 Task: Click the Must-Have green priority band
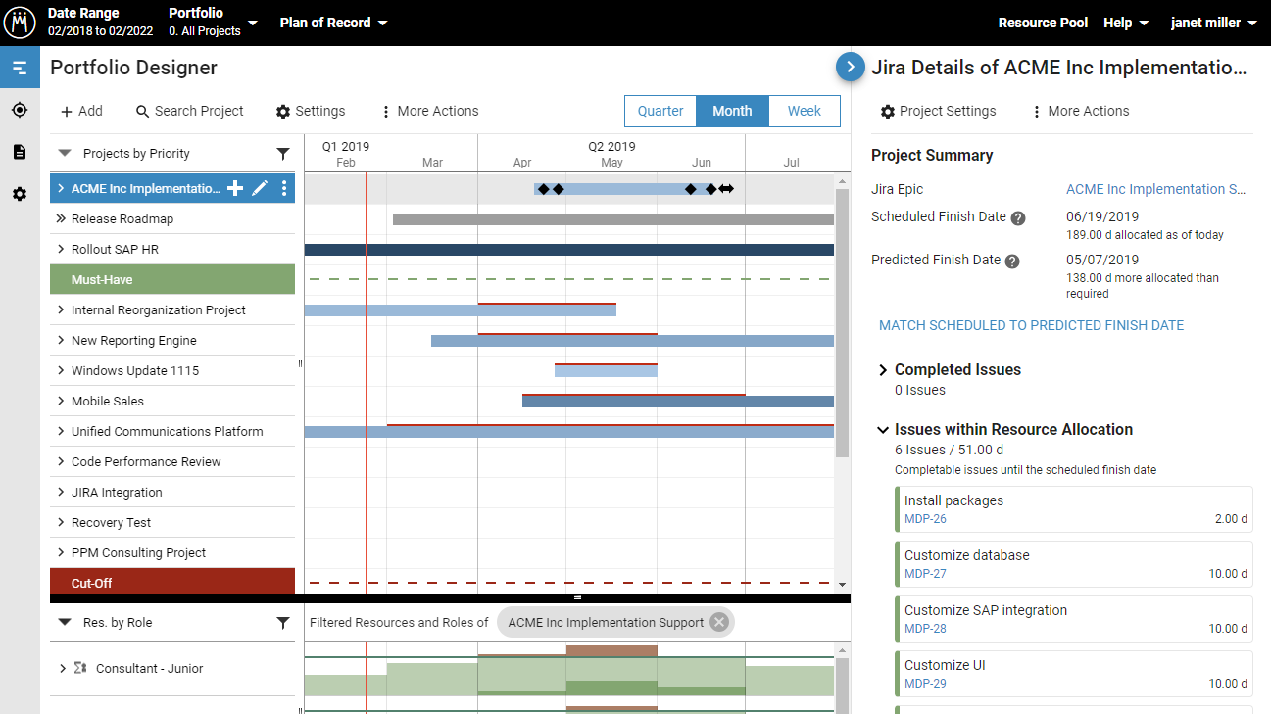[172, 279]
